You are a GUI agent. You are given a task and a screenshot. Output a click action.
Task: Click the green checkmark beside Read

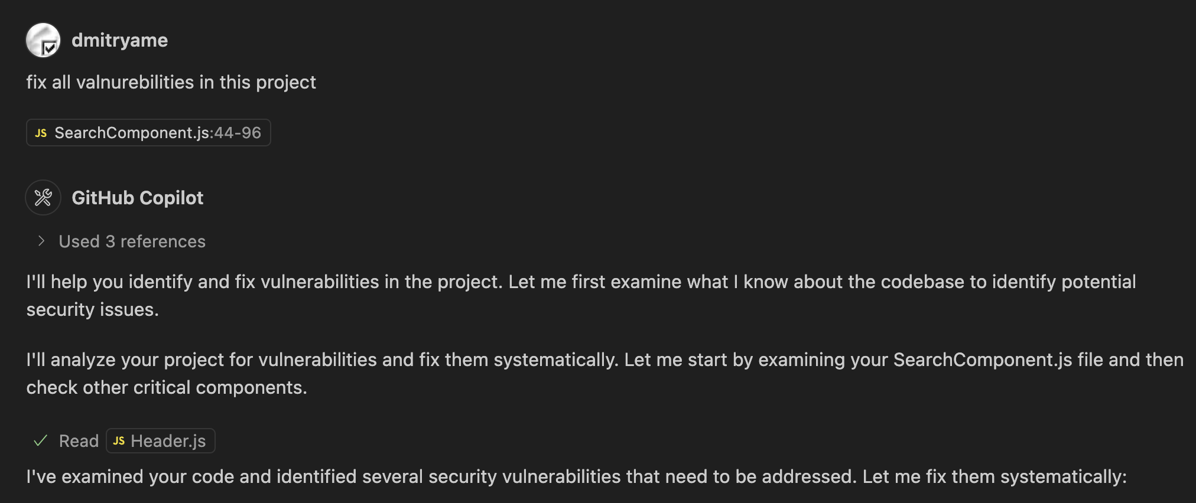coord(40,441)
